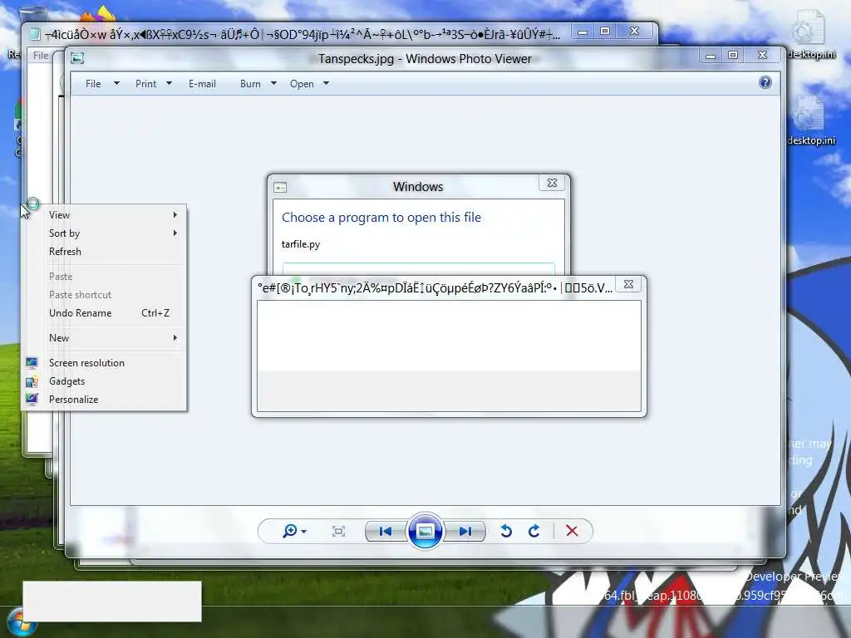Image resolution: width=851 pixels, height=638 pixels.
Task: Click the Screen resolution monitor icon
Action: 32,363
